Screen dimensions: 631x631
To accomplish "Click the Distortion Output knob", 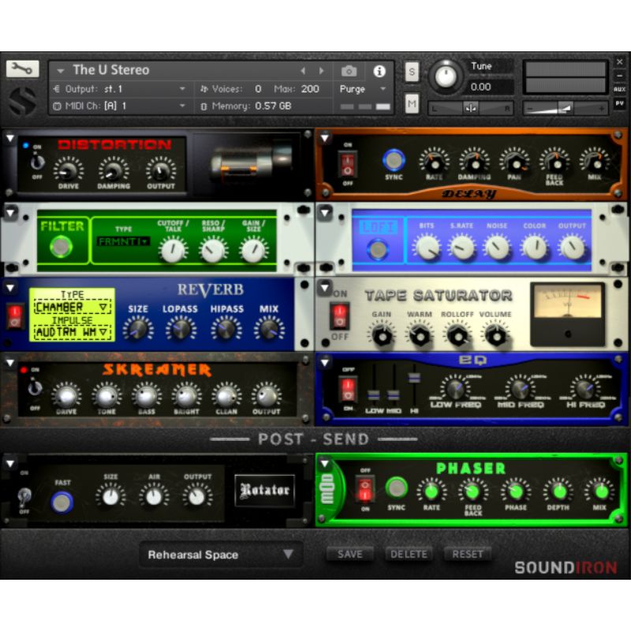I will click(161, 170).
